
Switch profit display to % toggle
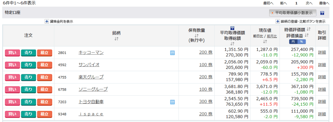coord(301,42)
